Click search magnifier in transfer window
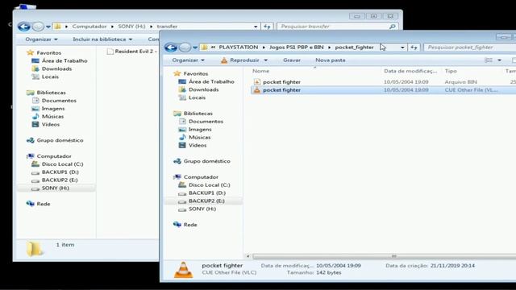Viewport: 516px width, 290px height. click(x=393, y=27)
